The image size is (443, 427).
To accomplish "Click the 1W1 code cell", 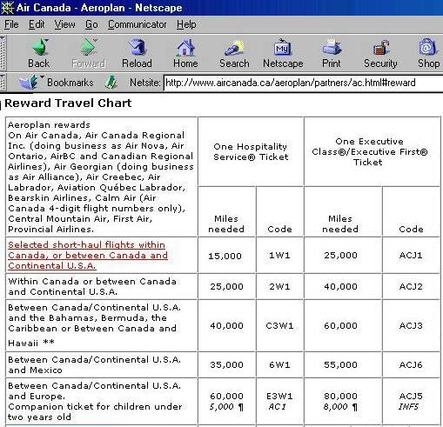I will 279,256.
